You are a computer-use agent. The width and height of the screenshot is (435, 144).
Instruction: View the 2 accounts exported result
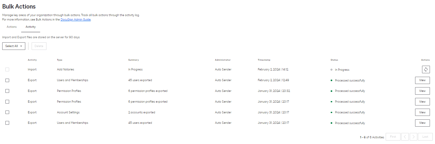point(422,112)
